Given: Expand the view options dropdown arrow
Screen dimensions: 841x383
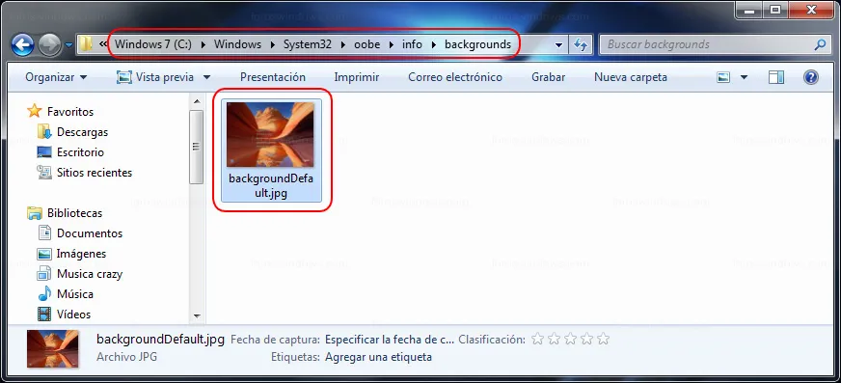Looking at the screenshot, I should (744, 77).
